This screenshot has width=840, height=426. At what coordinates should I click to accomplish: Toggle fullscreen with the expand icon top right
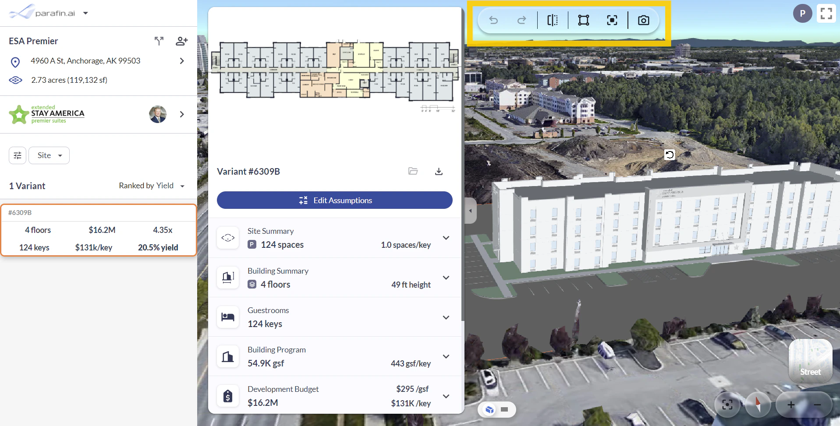coord(826,13)
